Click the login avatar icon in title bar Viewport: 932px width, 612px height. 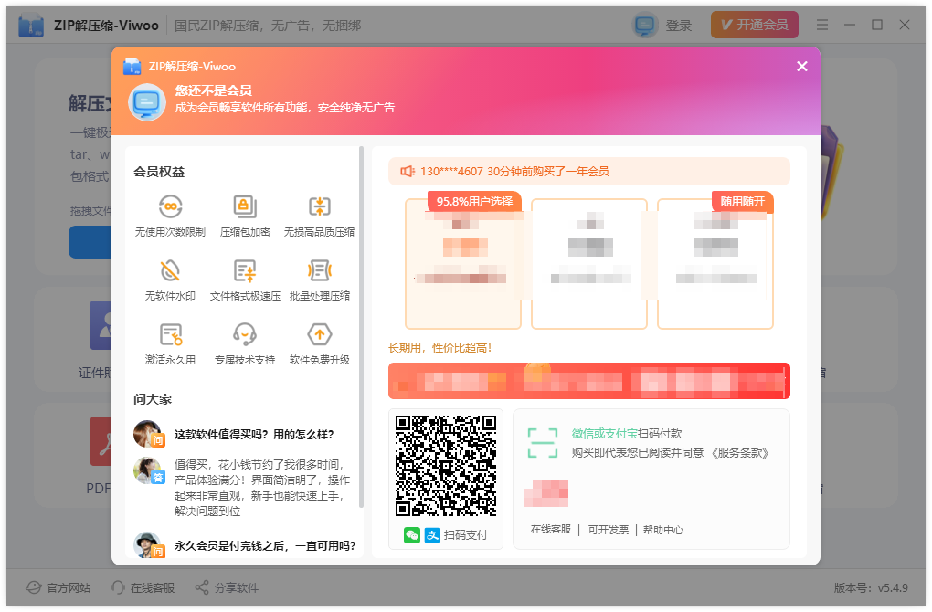coord(645,25)
